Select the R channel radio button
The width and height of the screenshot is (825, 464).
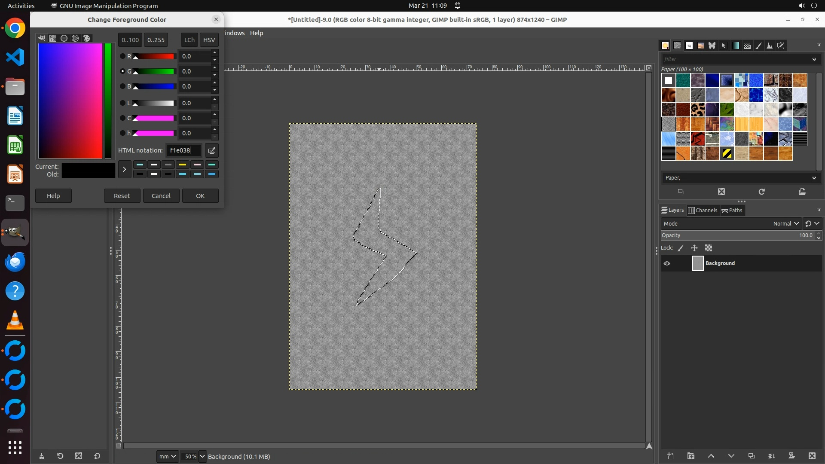[122, 56]
